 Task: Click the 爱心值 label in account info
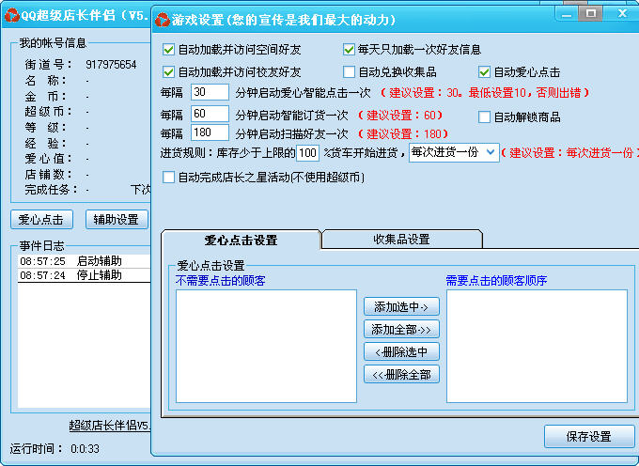(x=48, y=159)
